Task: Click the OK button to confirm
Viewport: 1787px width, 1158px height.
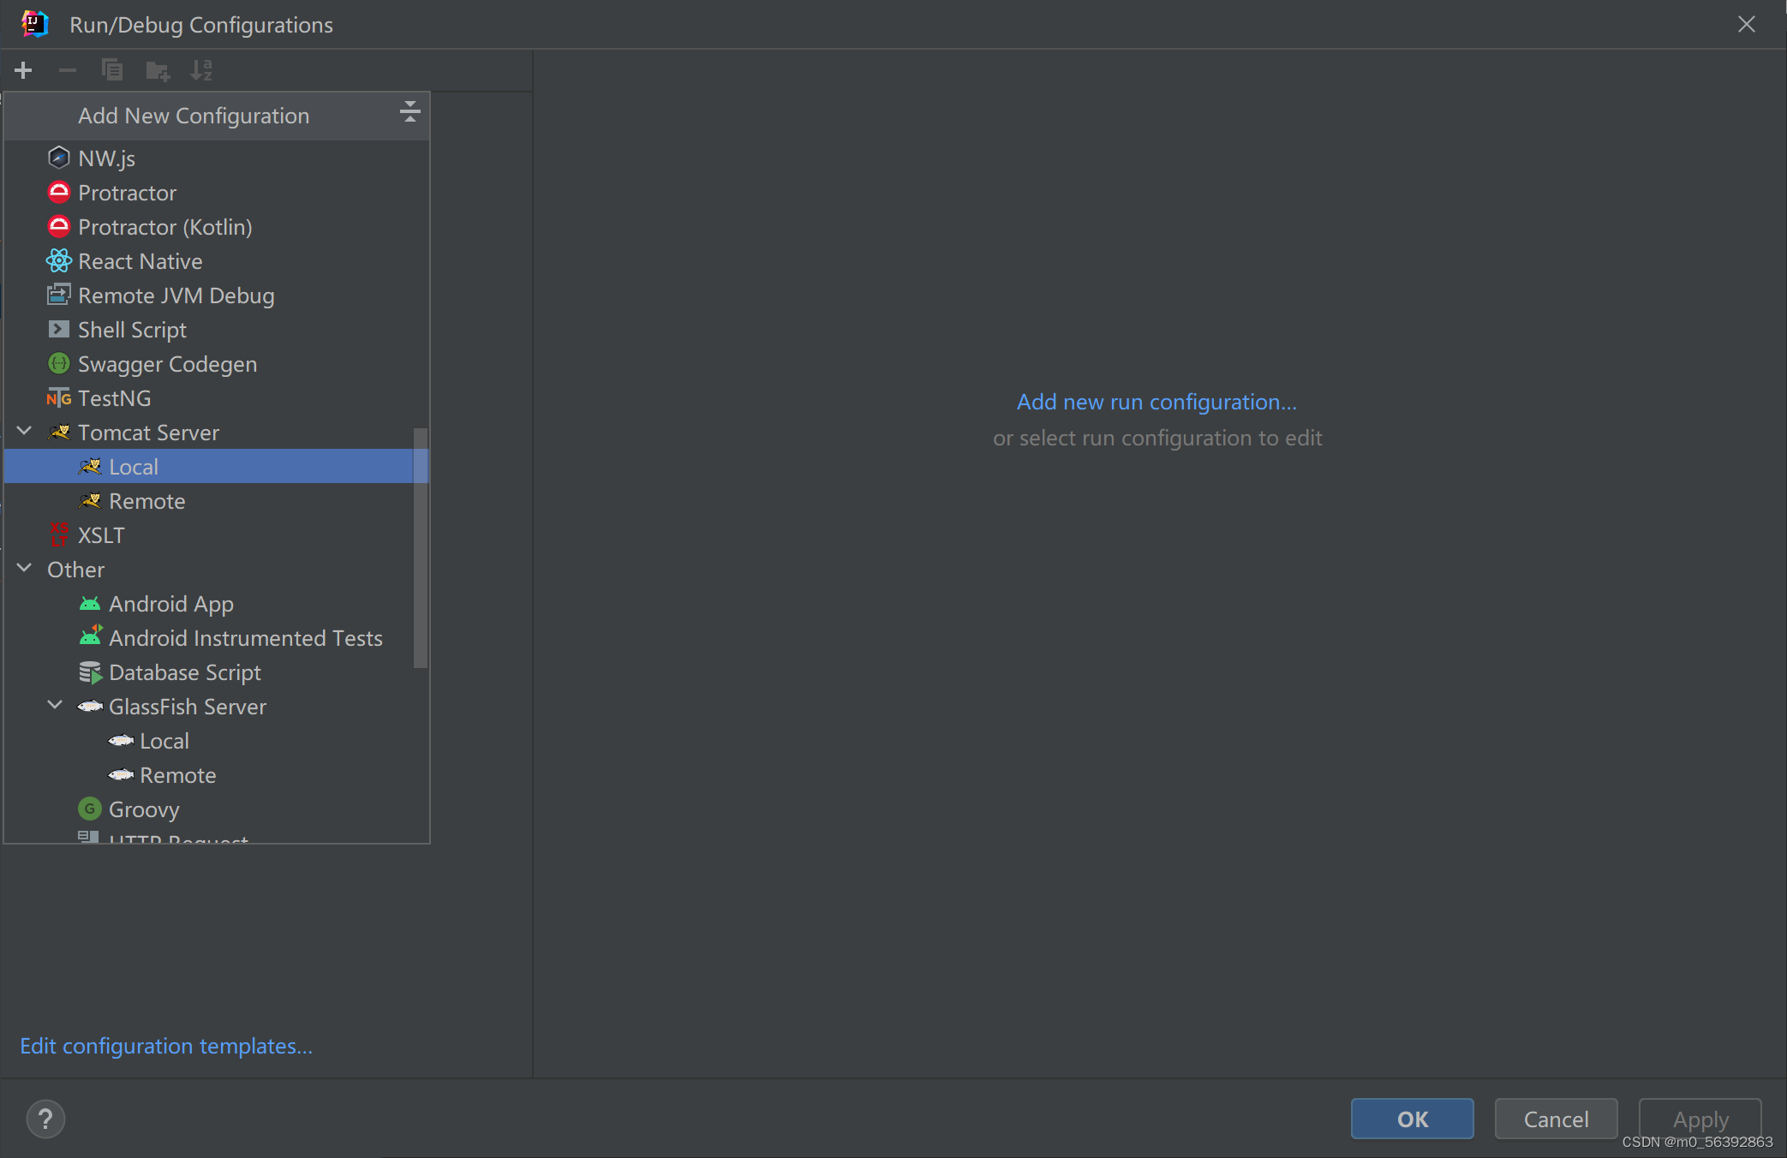Action: 1411,1118
